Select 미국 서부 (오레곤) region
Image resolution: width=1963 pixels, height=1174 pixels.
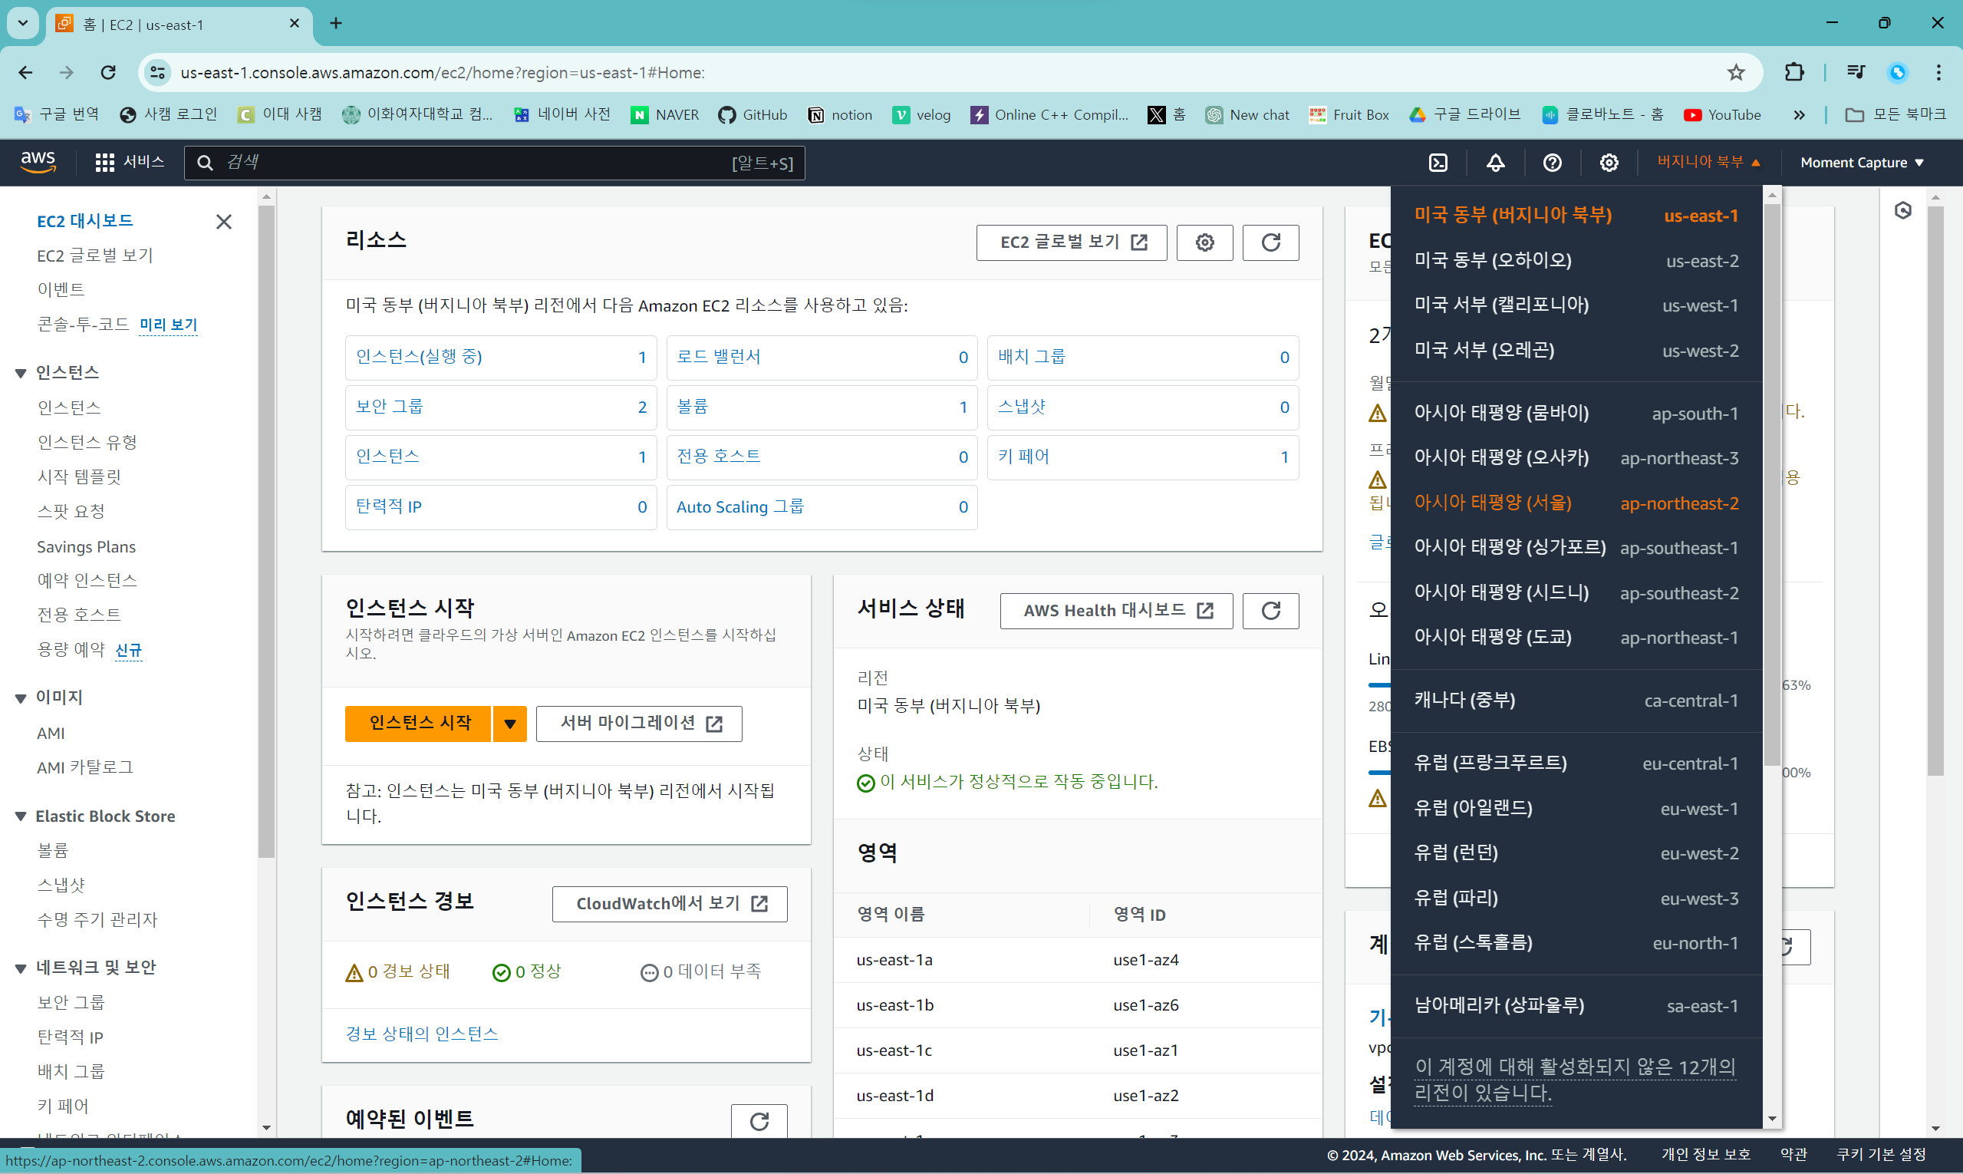tap(1484, 350)
